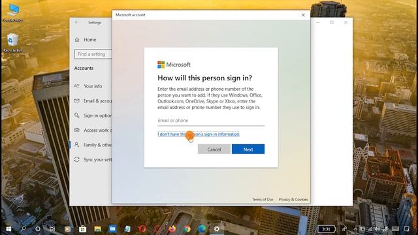The image size is (418, 235).
Task: Launch Microsoft Edge from taskbar
Action: [202, 229]
